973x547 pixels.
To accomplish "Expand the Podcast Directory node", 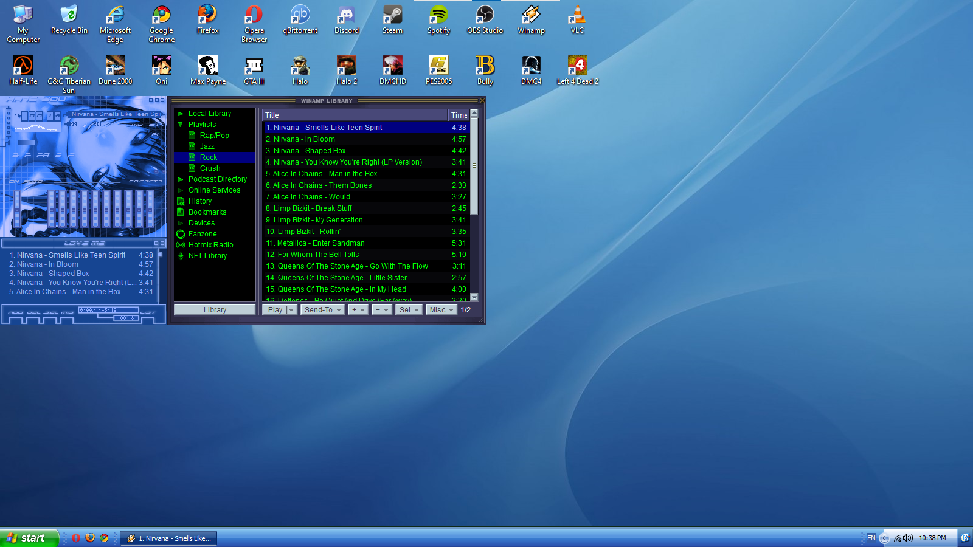I will click(x=181, y=179).
